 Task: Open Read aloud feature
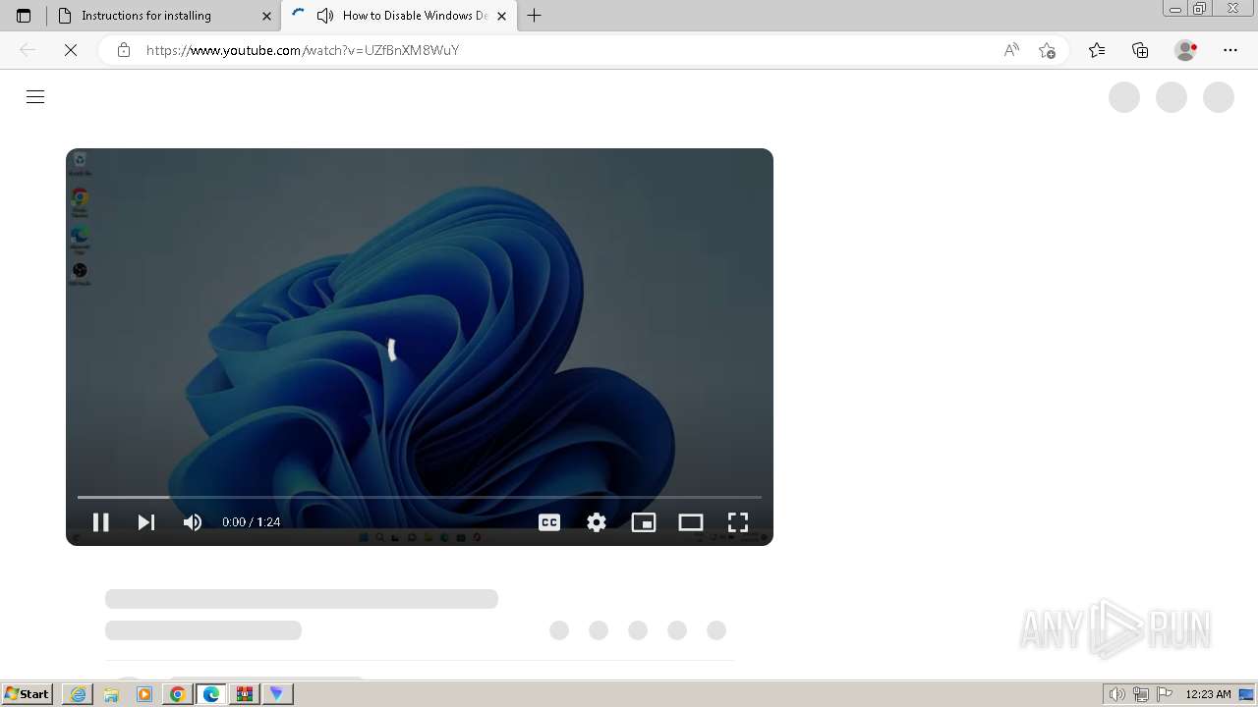click(x=1011, y=50)
